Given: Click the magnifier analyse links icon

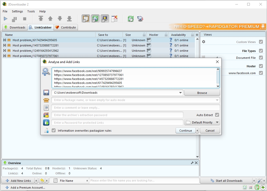Looking at the screenshot, I should point(46,71).
